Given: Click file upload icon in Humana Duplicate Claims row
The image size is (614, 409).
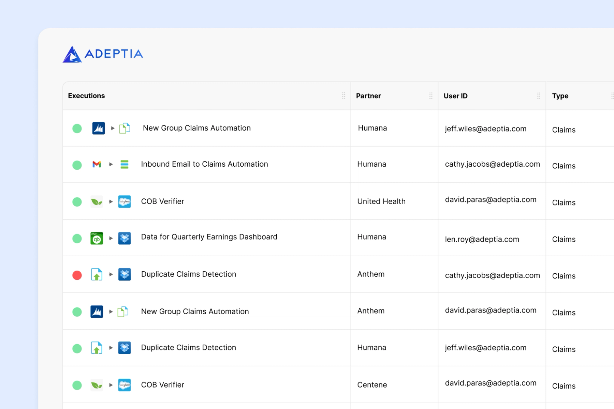Looking at the screenshot, I should coord(97,348).
